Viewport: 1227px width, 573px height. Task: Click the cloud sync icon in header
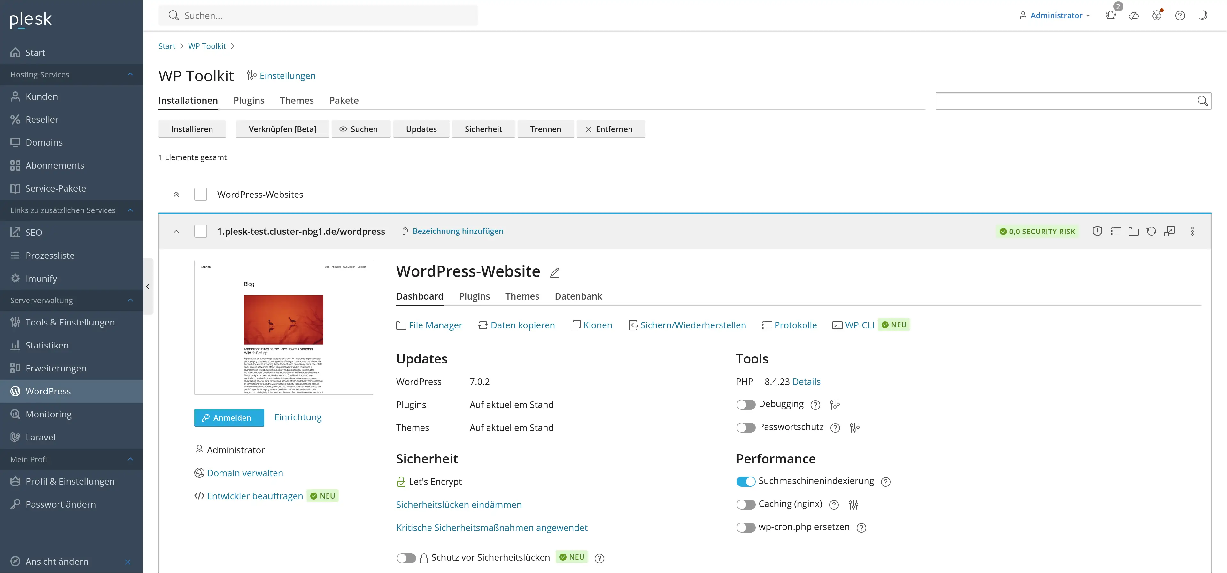1134,15
